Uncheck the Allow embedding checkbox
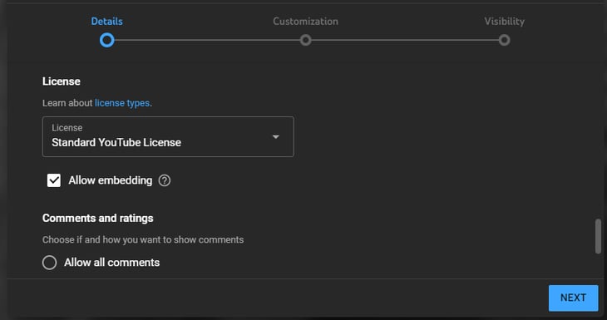Screen dimensions: 607x320 click(54, 180)
